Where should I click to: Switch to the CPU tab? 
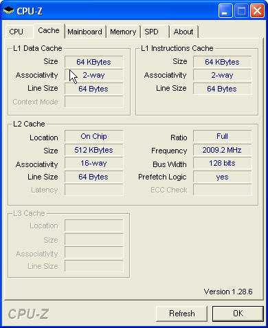(16, 32)
